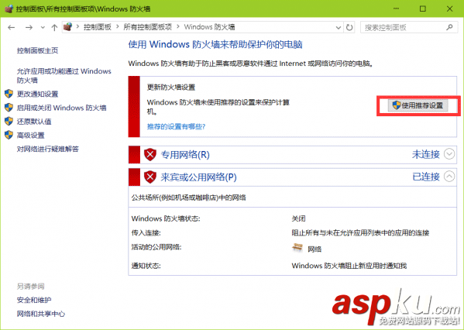
Task: Click shield icon beside 高级设置
Action: [x=9, y=135]
